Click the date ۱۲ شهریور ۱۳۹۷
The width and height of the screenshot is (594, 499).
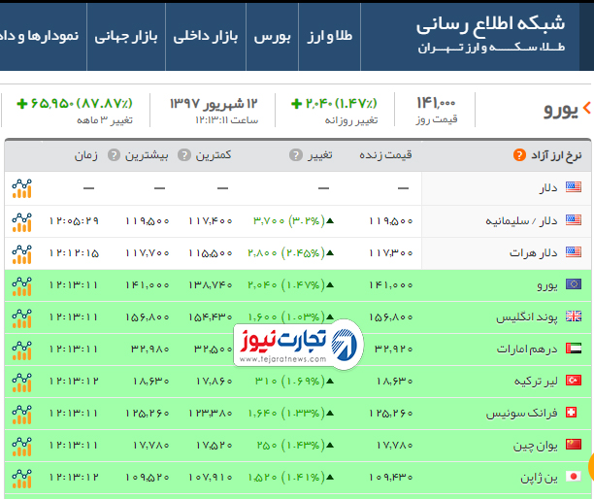click(x=214, y=104)
